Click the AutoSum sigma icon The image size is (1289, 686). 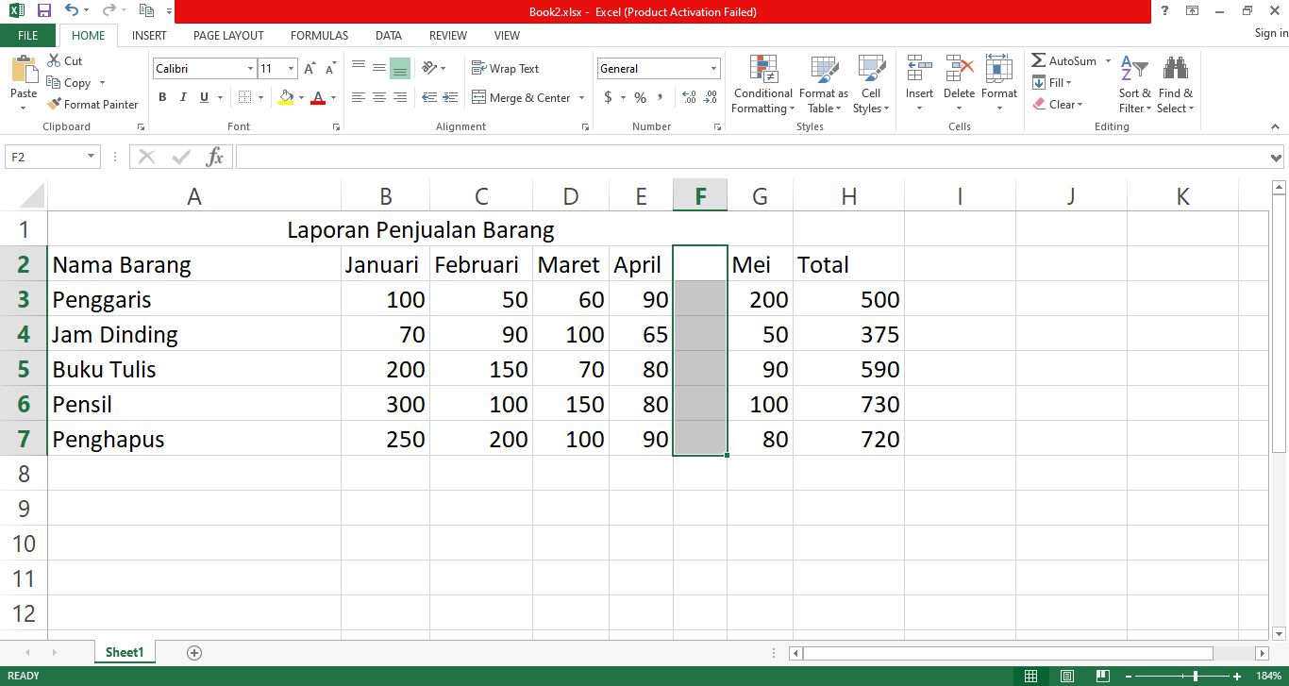tap(1039, 60)
